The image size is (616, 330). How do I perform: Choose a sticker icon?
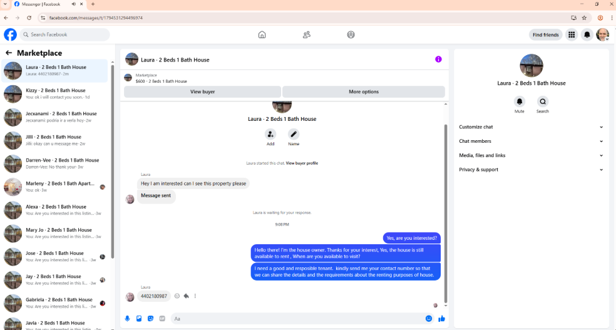150,319
